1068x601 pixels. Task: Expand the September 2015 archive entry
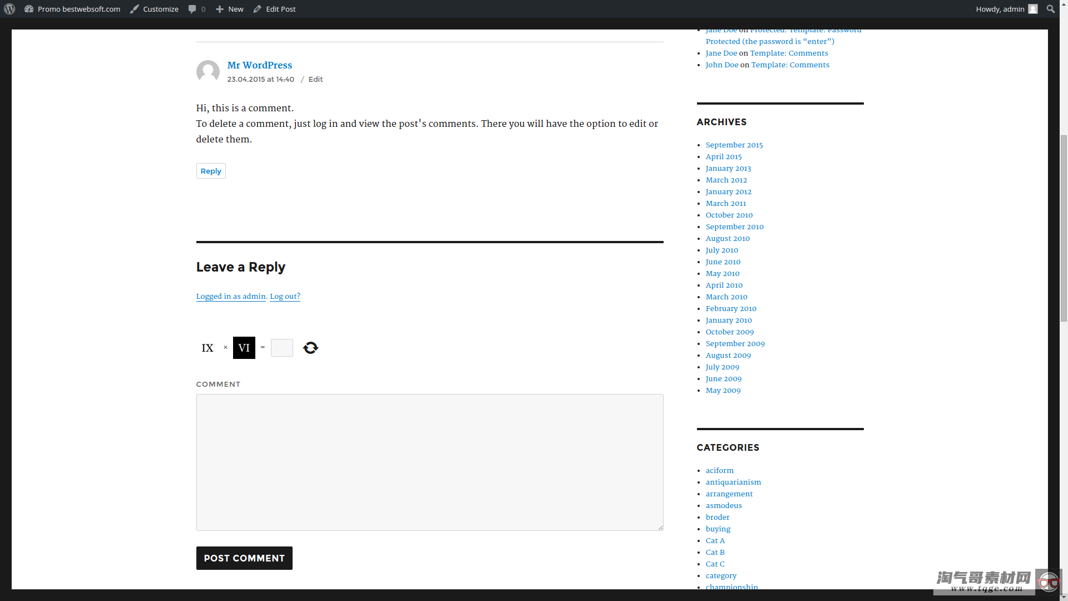click(734, 145)
